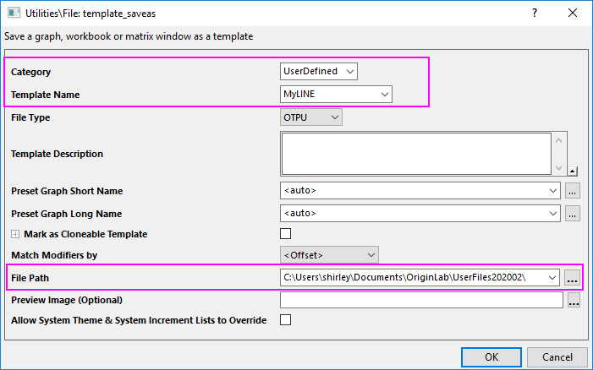Open browse button beside Preset Graph Long Name

click(x=573, y=214)
